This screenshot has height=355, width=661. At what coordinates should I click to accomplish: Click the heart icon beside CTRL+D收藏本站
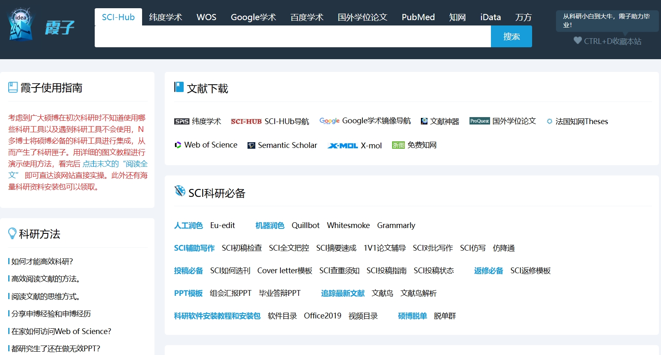(577, 40)
